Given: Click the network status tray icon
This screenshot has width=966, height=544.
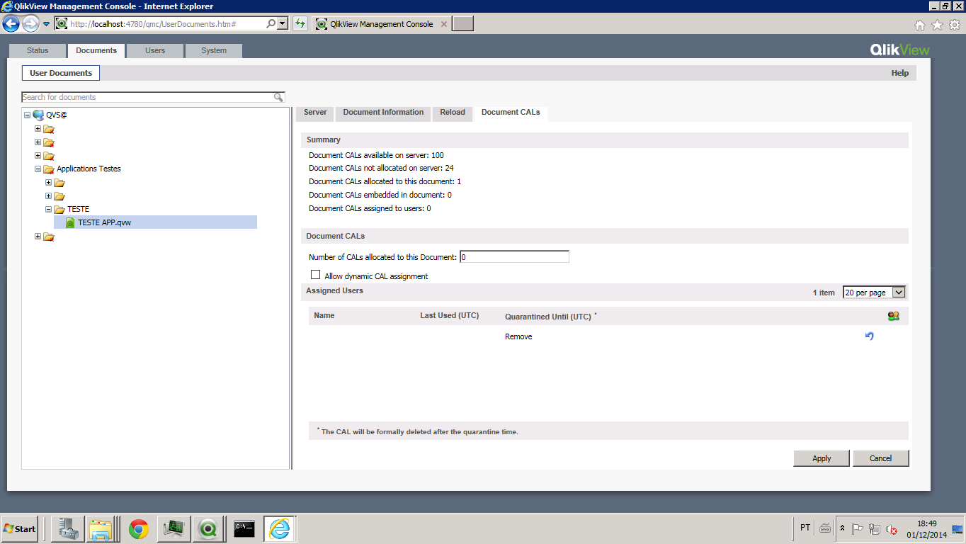Looking at the screenshot, I should 875,528.
